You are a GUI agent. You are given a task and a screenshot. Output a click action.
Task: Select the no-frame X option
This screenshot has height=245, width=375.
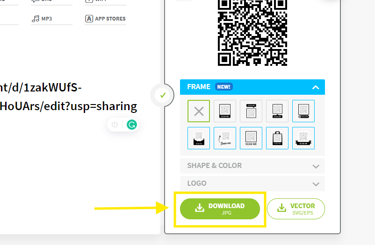[199, 111]
